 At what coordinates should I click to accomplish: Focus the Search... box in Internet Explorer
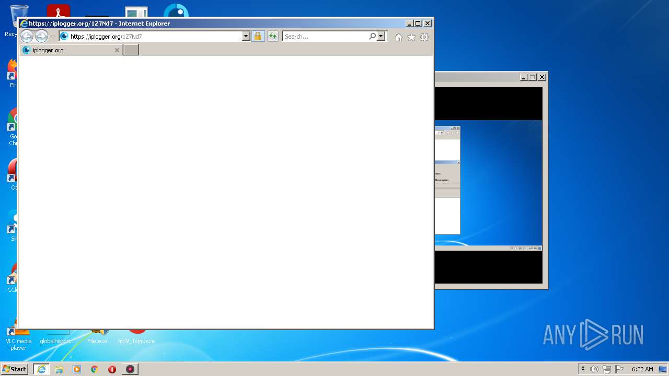[x=325, y=37]
